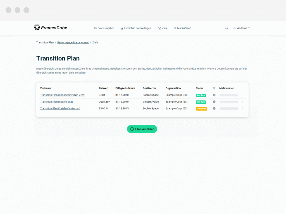The width and height of the screenshot is (286, 214).
Task: Open the Maßnahmen menu item
Action: point(182,28)
